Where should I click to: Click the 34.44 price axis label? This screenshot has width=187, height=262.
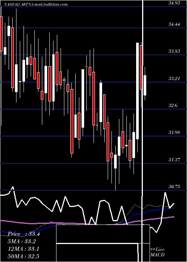coord(174,24)
